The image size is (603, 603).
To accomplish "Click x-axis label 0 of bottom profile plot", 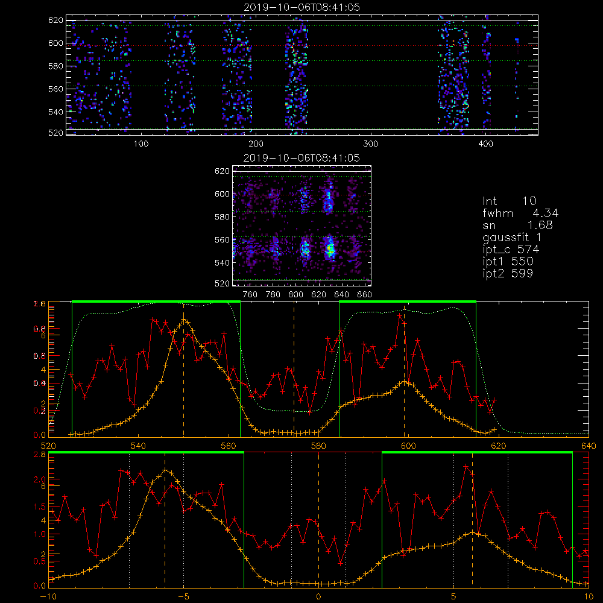I will (318, 597).
